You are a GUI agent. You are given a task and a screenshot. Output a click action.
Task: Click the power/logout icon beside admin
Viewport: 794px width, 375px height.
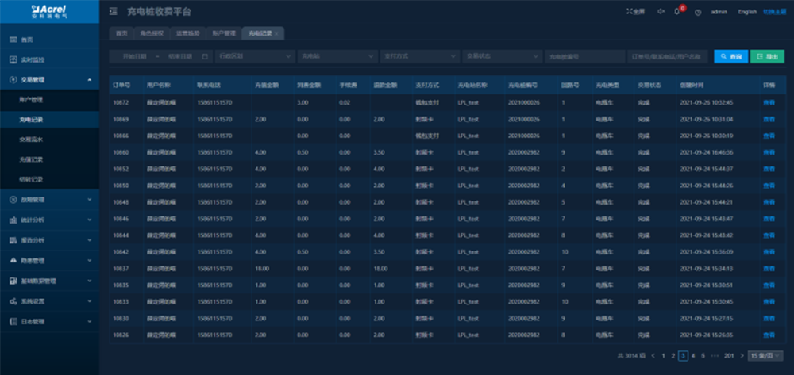(x=697, y=12)
